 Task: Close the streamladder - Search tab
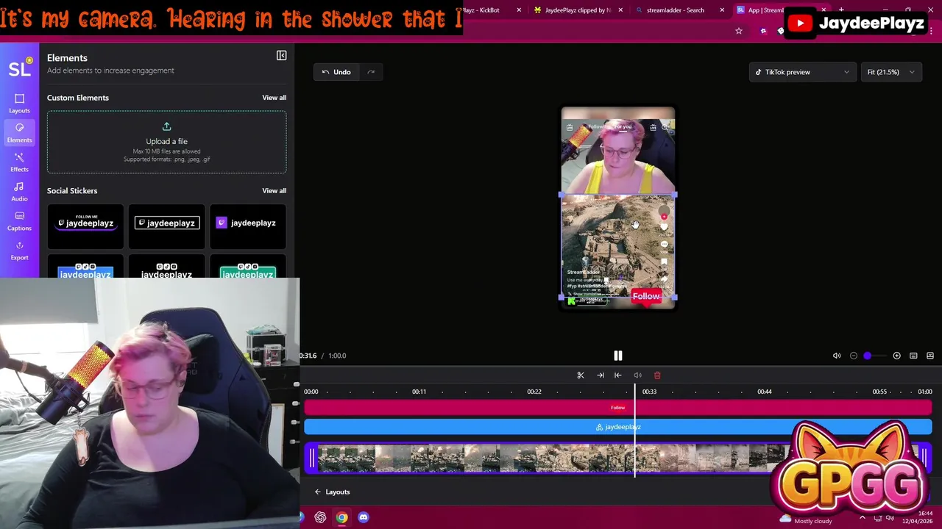click(722, 10)
